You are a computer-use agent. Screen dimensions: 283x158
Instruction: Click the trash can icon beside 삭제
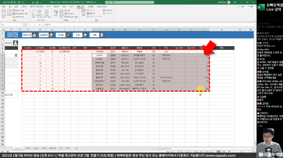click(x=102, y=35)
